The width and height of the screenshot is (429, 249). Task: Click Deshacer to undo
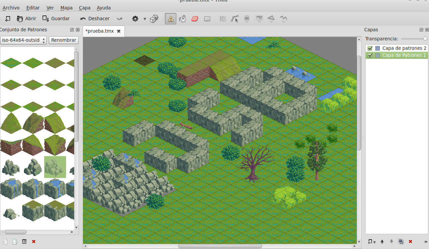click(x=95, y=19)
